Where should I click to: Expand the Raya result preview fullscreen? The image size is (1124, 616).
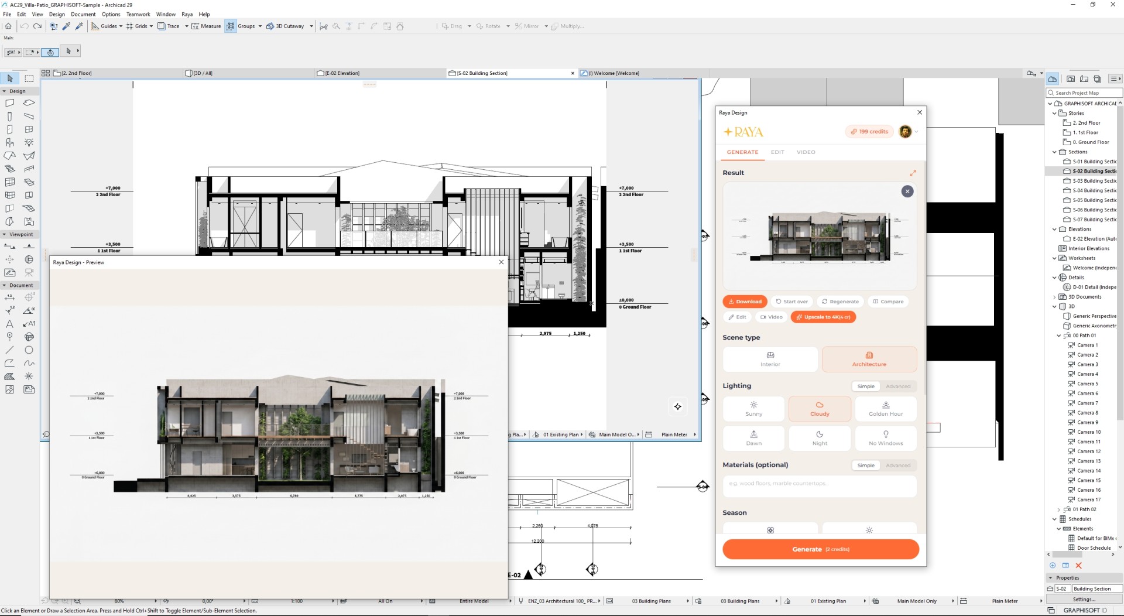913,173
